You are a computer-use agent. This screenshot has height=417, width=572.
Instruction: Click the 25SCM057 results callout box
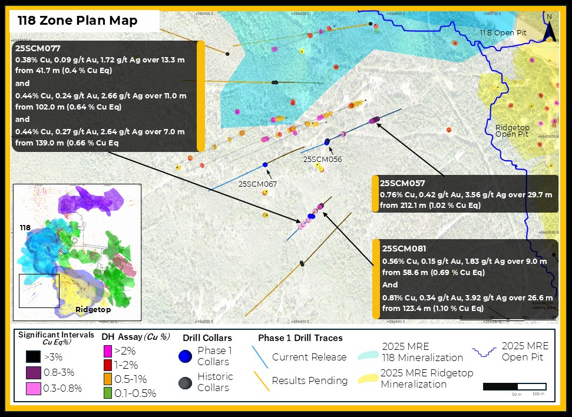(x=465, y=194)
